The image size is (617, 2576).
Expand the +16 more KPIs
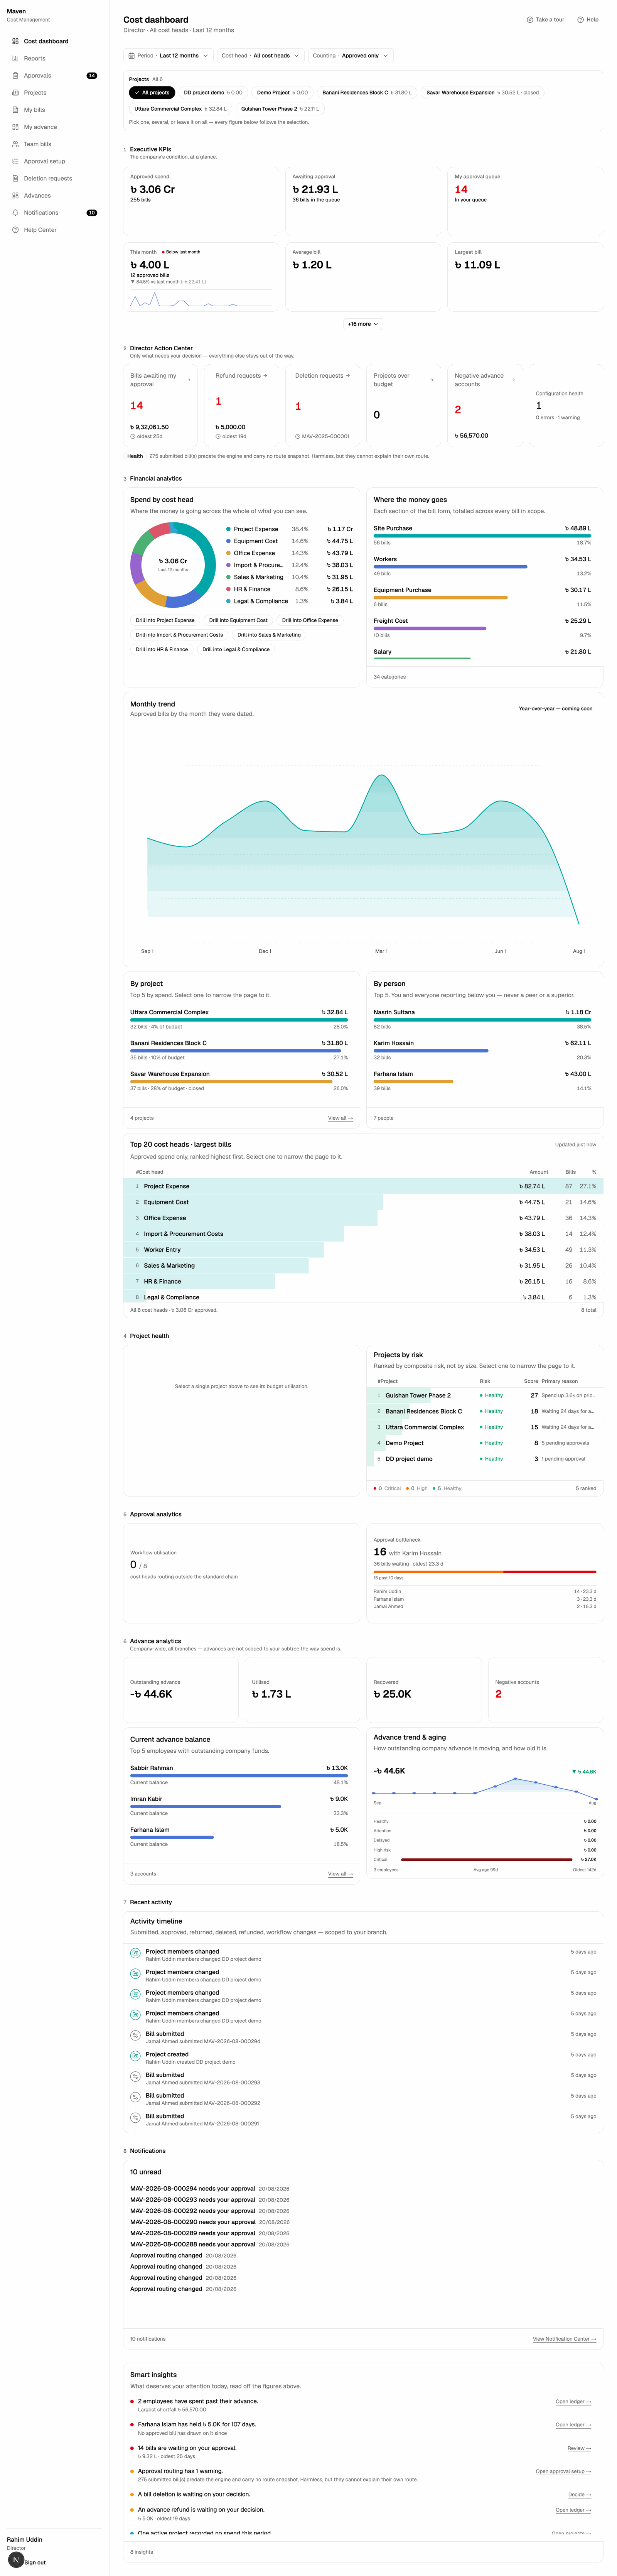(363, 324)
